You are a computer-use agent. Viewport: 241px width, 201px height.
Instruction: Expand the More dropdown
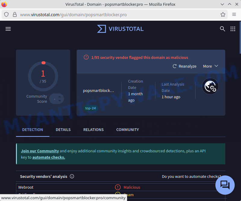tap(210, 66)
